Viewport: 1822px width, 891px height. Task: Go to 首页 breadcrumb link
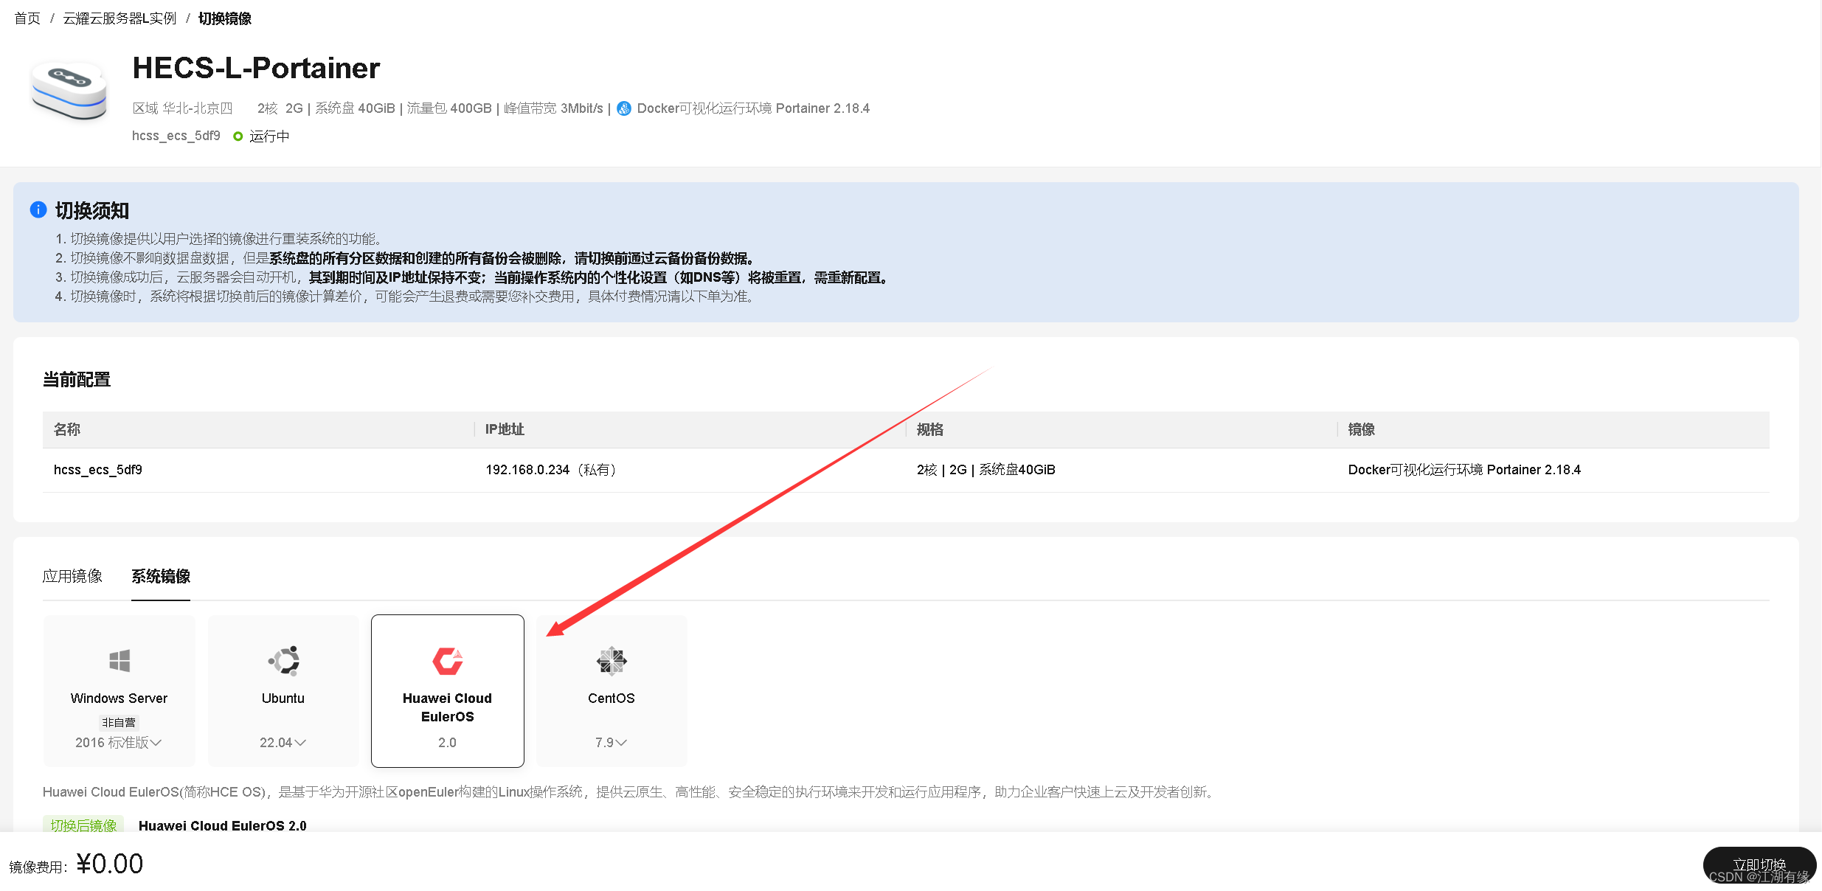tap(27, 18)
